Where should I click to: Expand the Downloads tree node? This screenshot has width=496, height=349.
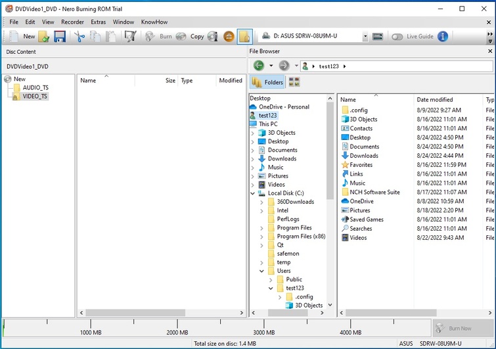point(252,159)
